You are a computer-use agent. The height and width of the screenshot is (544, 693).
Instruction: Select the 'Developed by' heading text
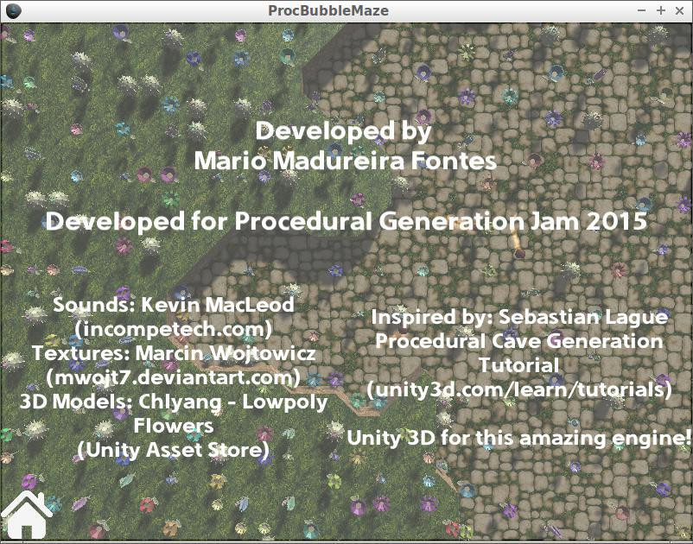pos(343,131)
